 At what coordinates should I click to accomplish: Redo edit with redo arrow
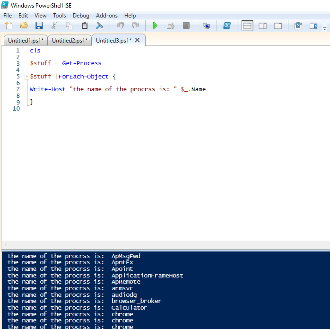135,26
